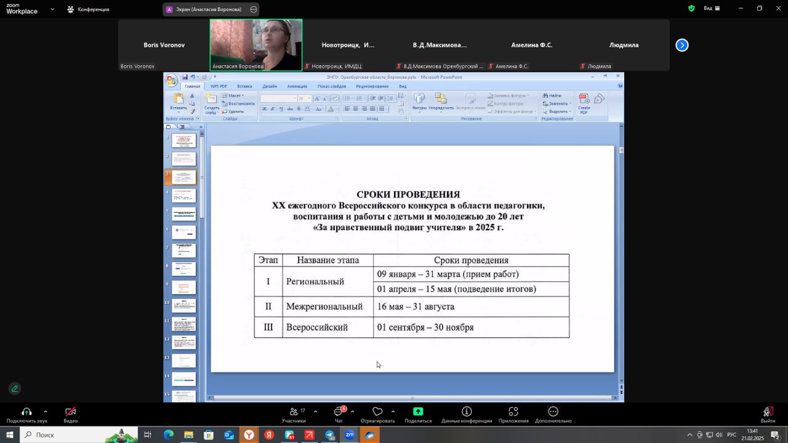Switch to the Показ слайдов tab
Image resolution: width=788 pixels, height=443 pixels.
click(x=332, y=86)
